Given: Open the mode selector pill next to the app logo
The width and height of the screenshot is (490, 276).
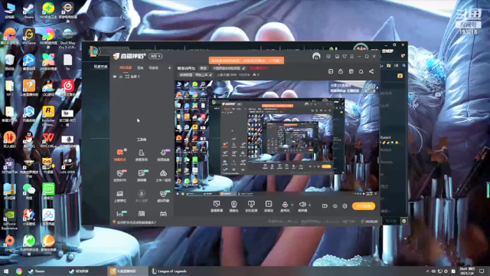Looking at the screenshot, I should pos(155,56).
